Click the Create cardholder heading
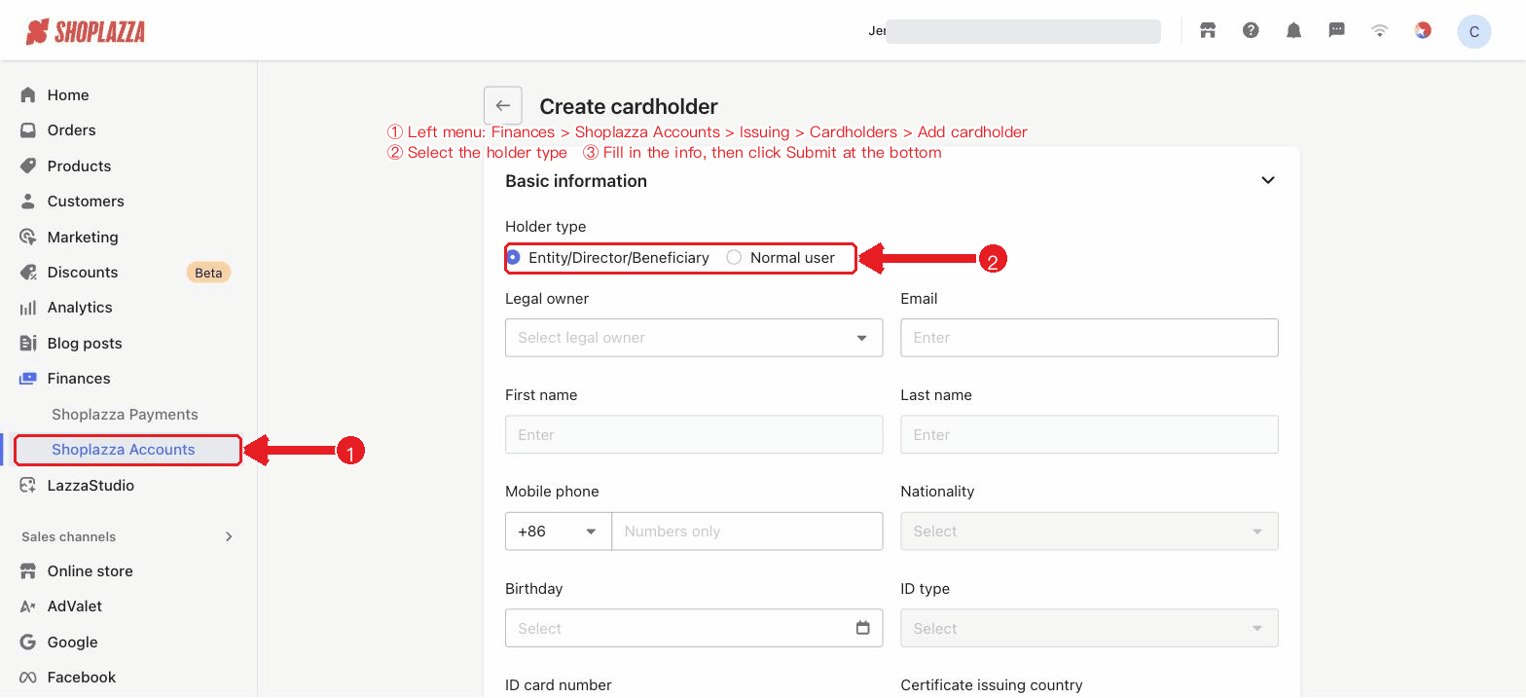The image size is (1526, 698). pos(629,106)
